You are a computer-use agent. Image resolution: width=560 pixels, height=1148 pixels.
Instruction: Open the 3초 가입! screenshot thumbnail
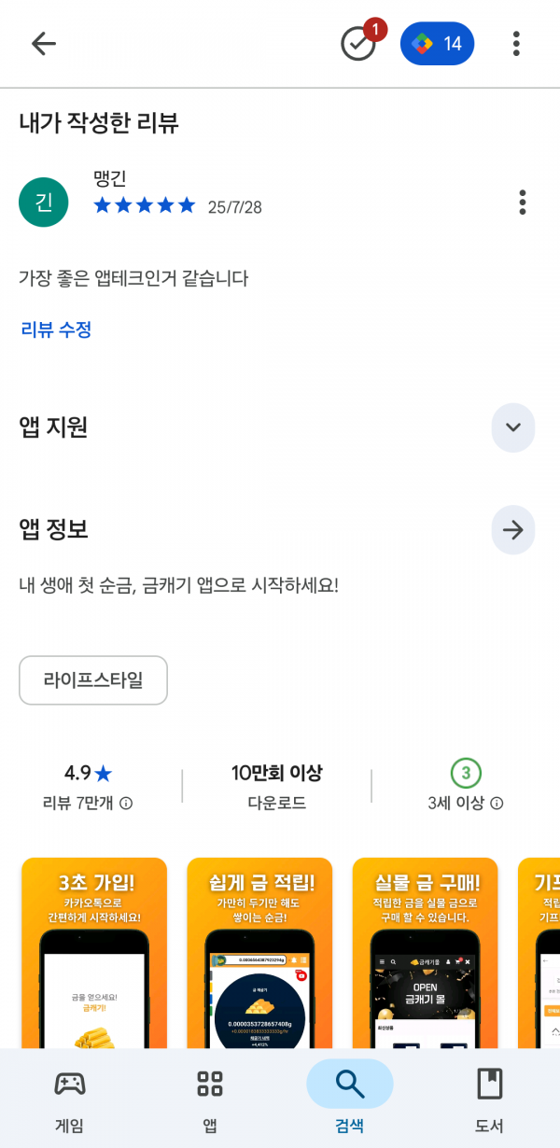pyautogui.click(x=94, y=953)
